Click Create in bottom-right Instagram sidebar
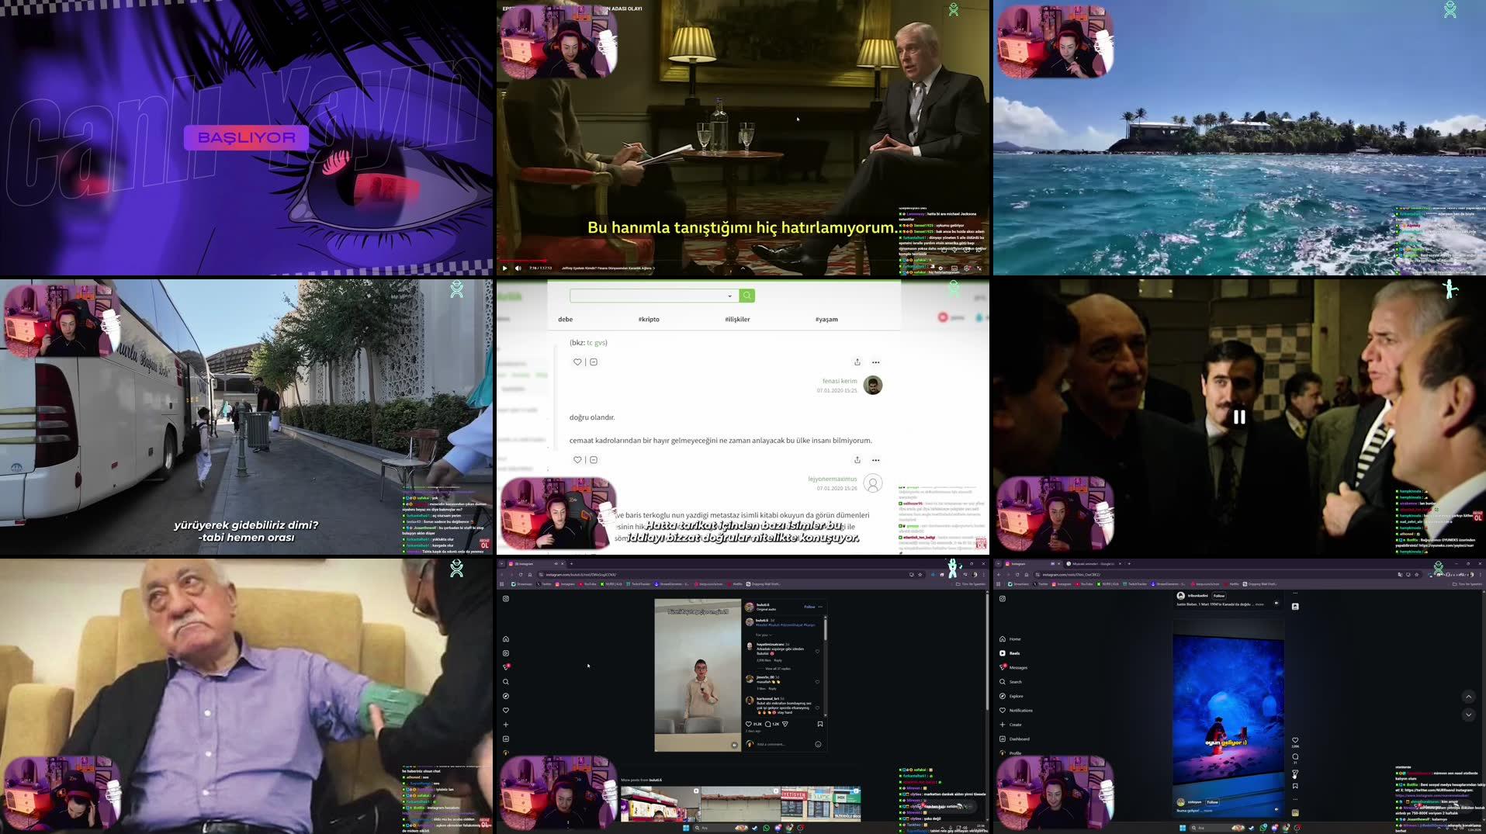This screenshot has width=1486, height=834. click(1010, 725)
